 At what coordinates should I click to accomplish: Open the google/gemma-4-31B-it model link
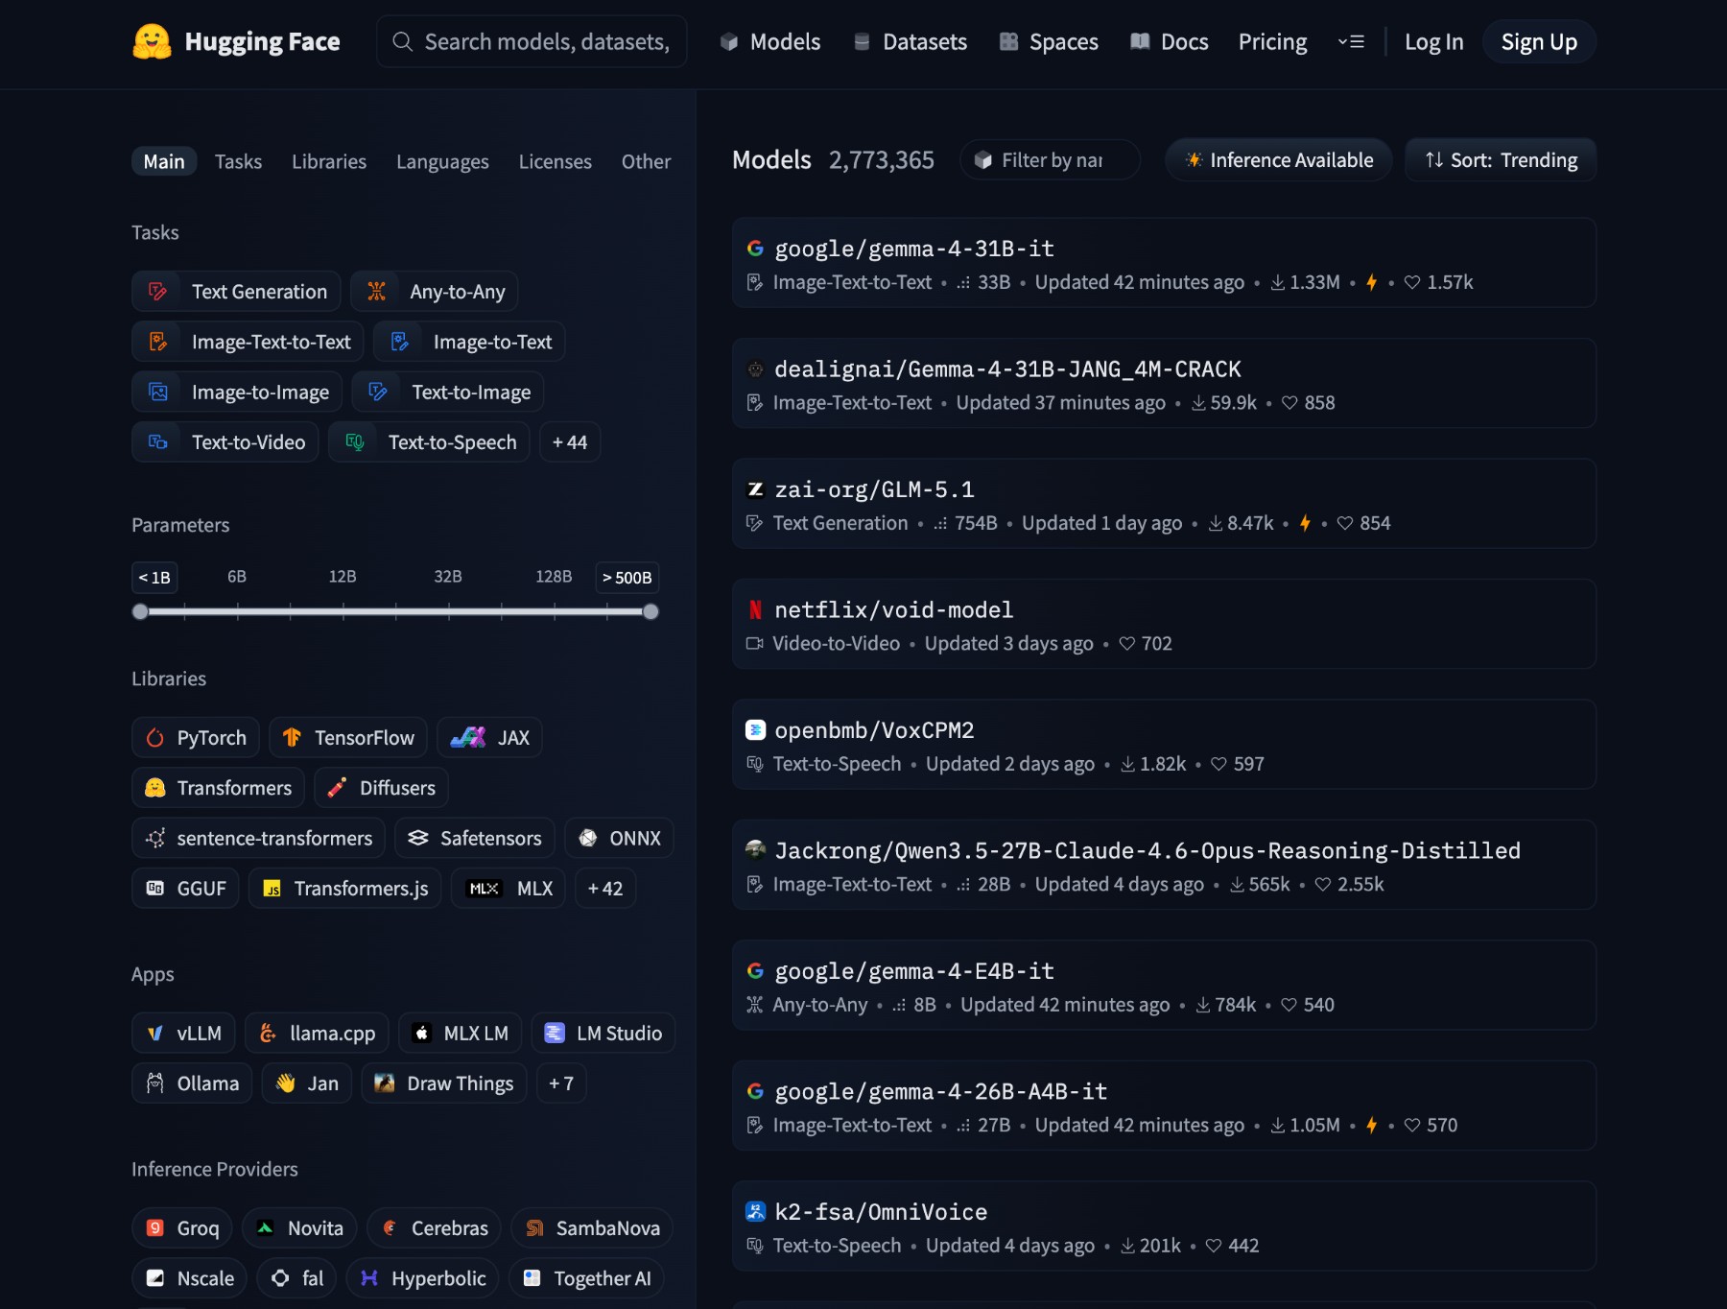coord(913,250)
